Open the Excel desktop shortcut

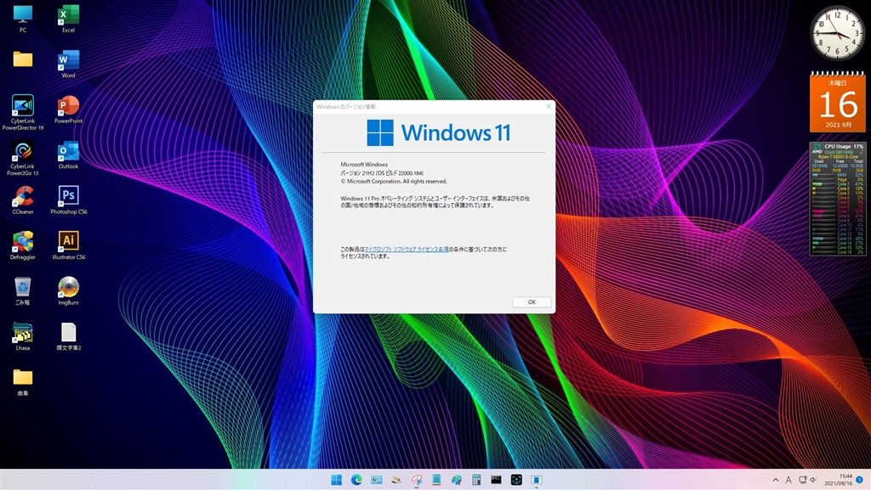tap(68, 15)
